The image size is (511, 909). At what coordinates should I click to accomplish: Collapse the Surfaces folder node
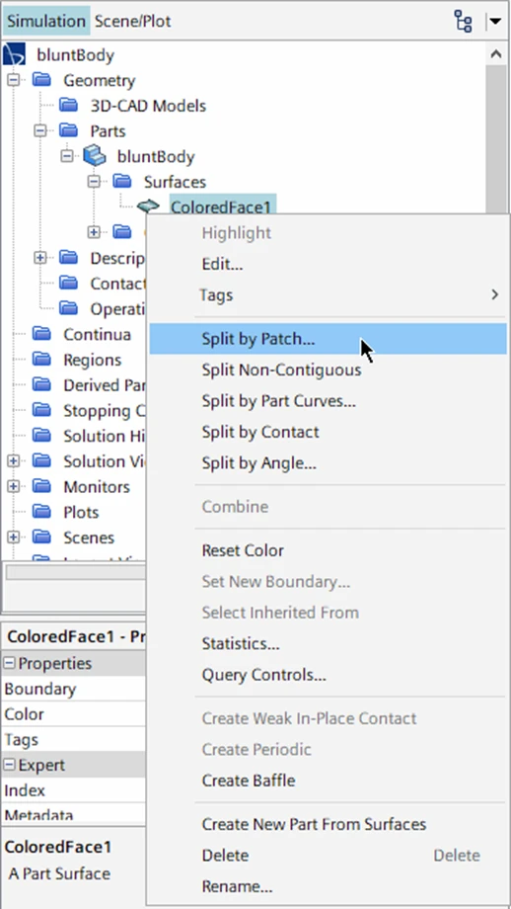click(x=94, y=182)
